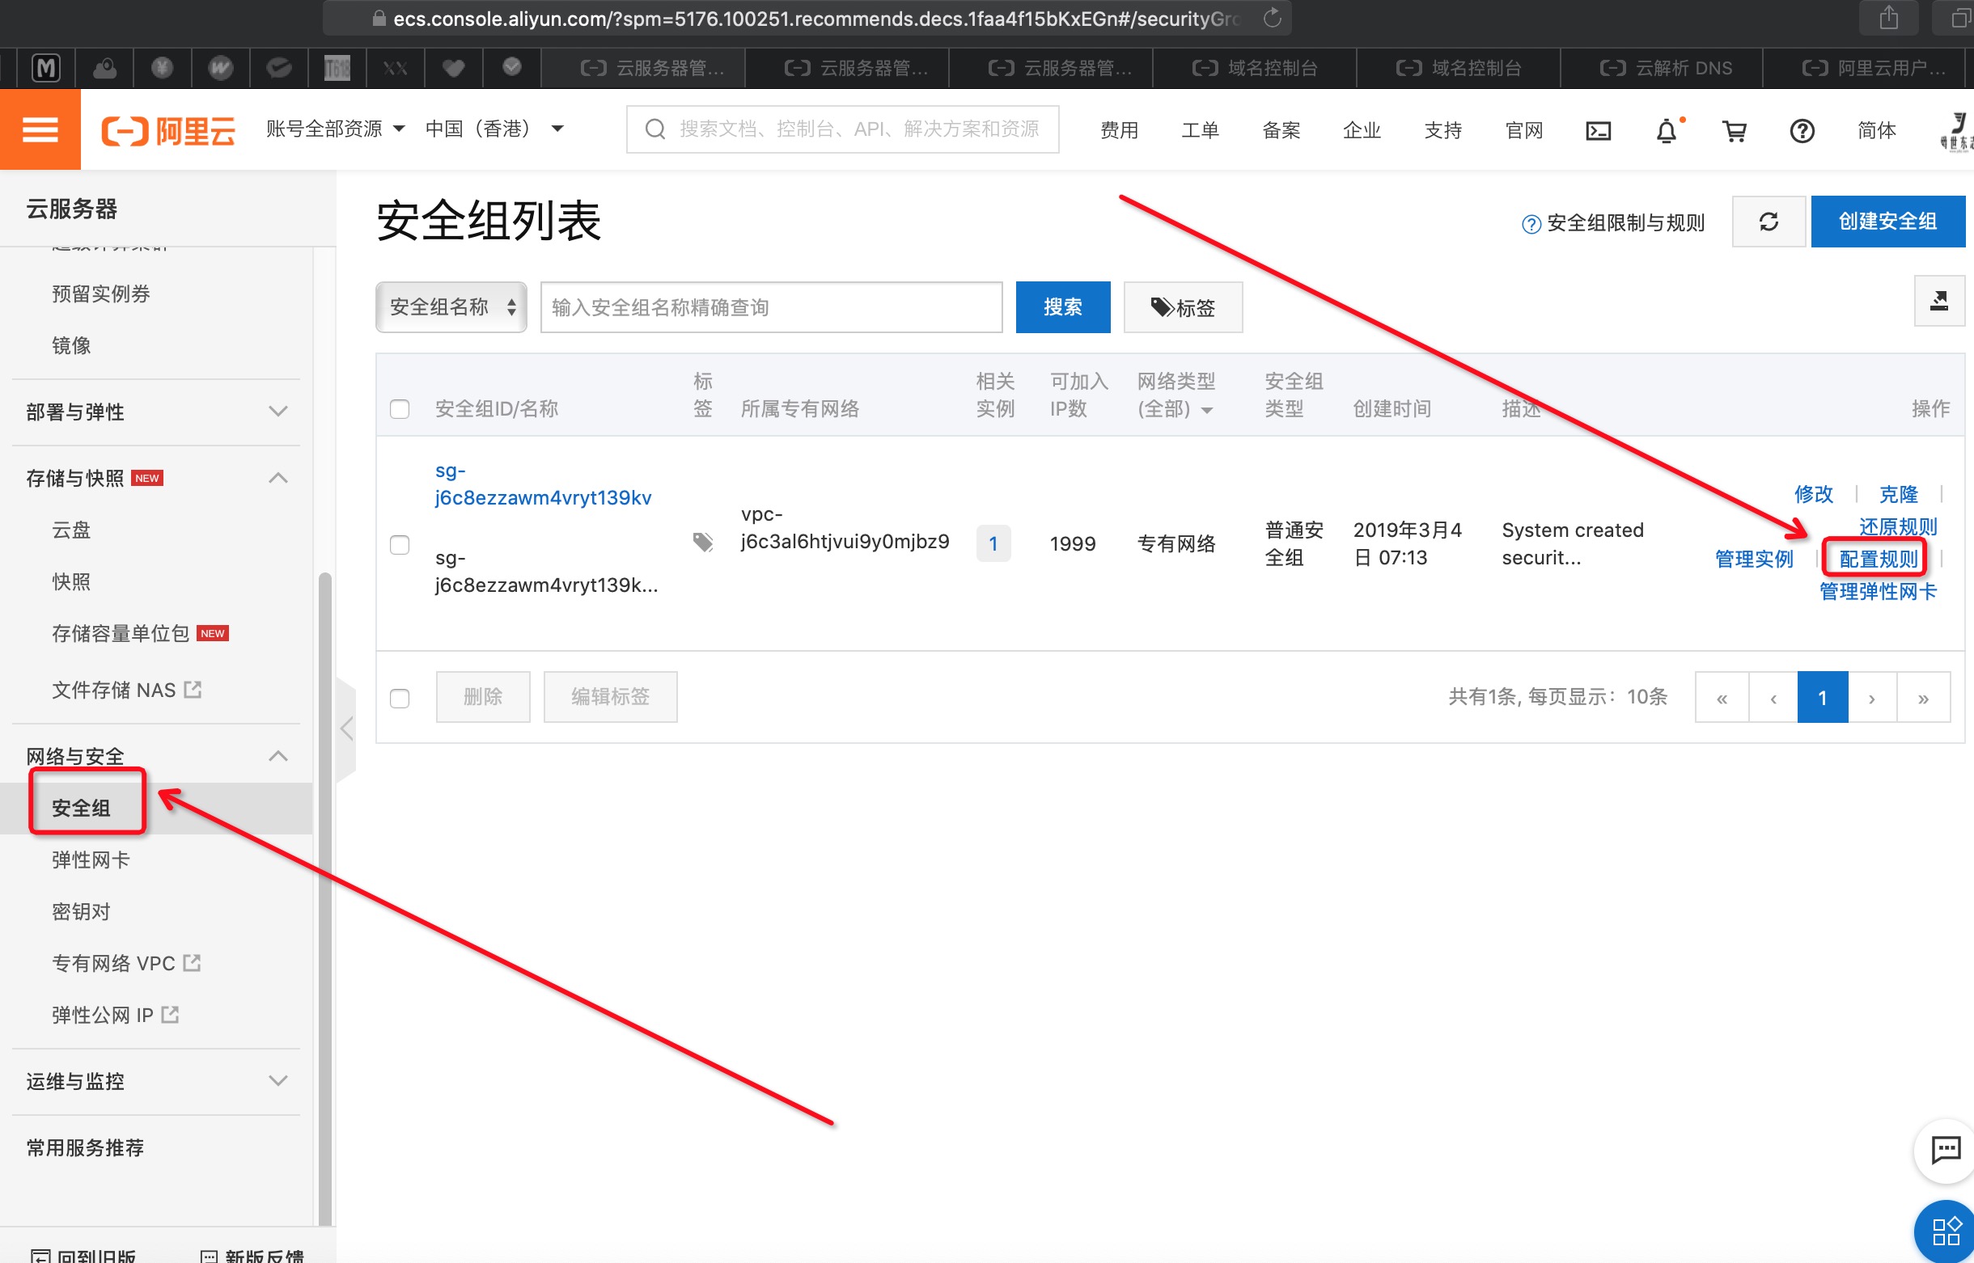Open the notification bell
This screenshot has height=1263, width=1974.
1666,130
